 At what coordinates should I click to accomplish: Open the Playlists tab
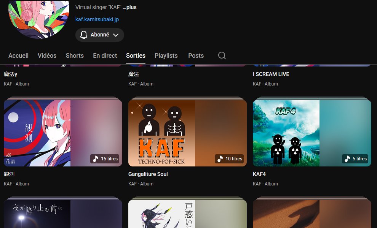166,56
